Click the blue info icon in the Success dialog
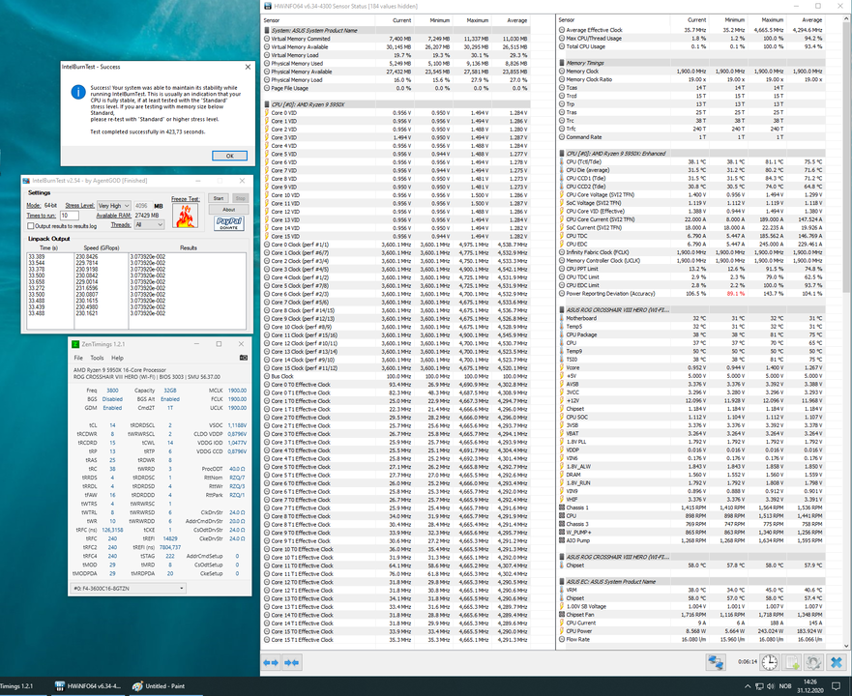 coord(78,92)
